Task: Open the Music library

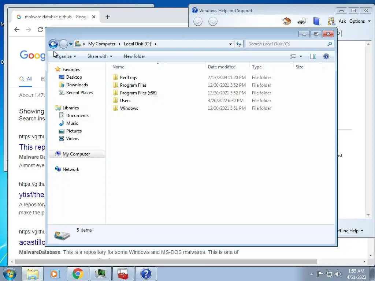Action: coord(72,123)
